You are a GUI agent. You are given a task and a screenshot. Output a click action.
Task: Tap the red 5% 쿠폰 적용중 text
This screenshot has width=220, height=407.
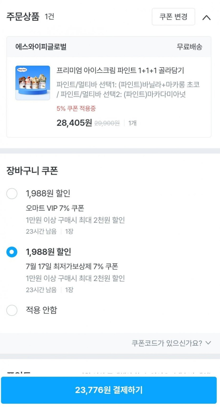click(76, 108)
